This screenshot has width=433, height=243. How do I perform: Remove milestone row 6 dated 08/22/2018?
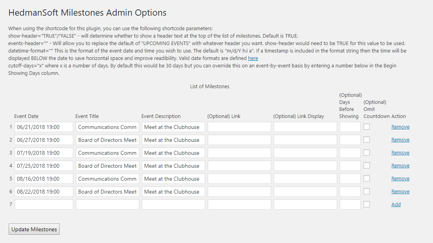(400, 192)
